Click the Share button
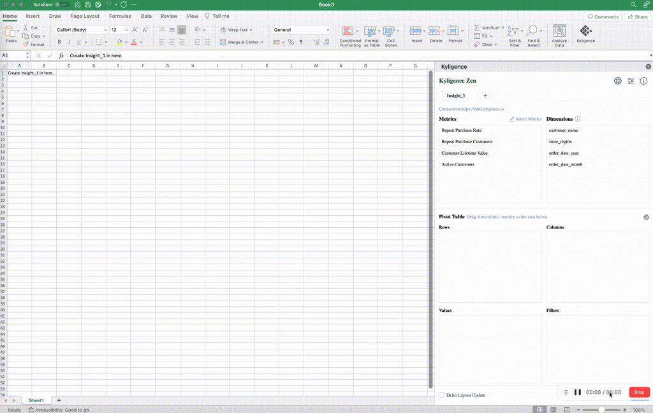653x413 pixels. (638, 17)
